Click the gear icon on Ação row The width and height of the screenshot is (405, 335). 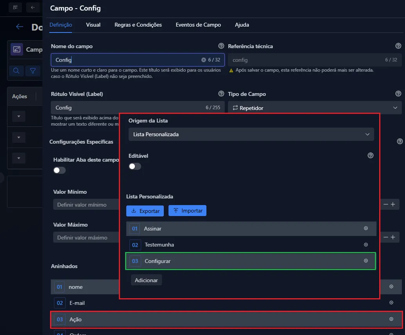[391, 319]
